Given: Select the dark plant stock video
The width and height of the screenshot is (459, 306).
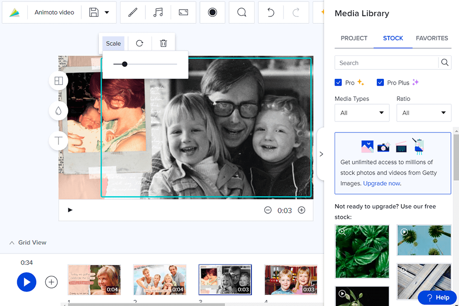Looking at the screenshot, I should pos(362,296).
